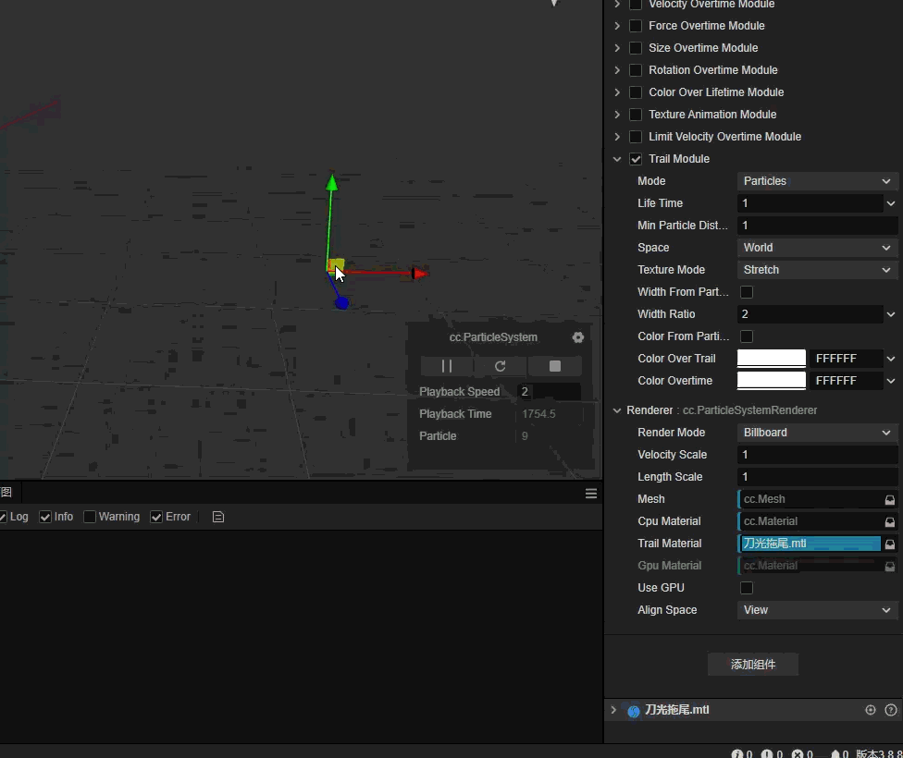Restart particle system playback
The width and height of the screenshot is (903, 758).
500,366
